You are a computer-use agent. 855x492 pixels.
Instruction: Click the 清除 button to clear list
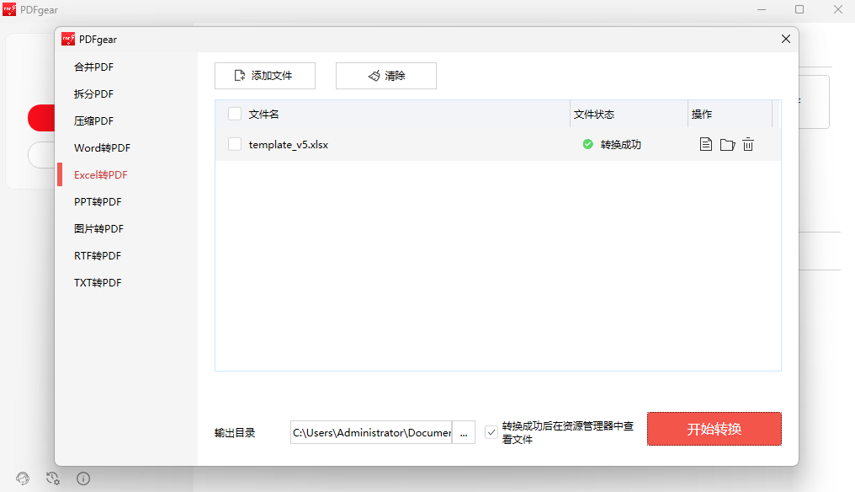click(386, 75)
